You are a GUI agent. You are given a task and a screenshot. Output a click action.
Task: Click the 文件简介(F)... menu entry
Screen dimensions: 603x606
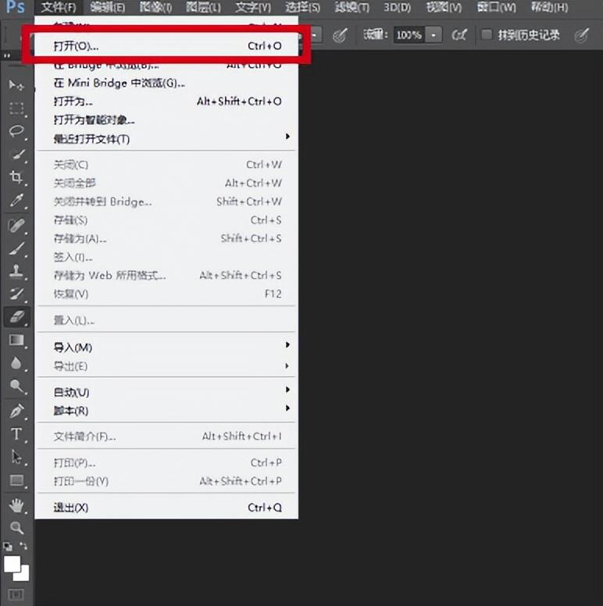[x=166, y=437]
